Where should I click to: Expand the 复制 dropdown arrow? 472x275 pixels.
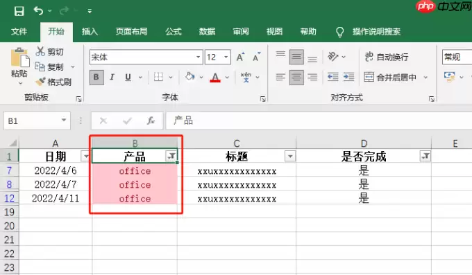point(73,66)
